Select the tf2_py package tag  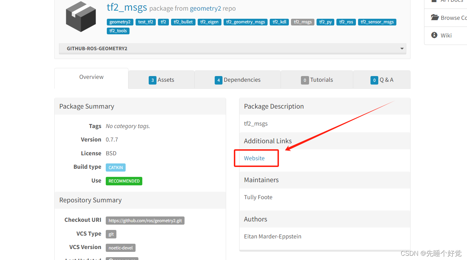pyautogui.click(x=325, y=22)
